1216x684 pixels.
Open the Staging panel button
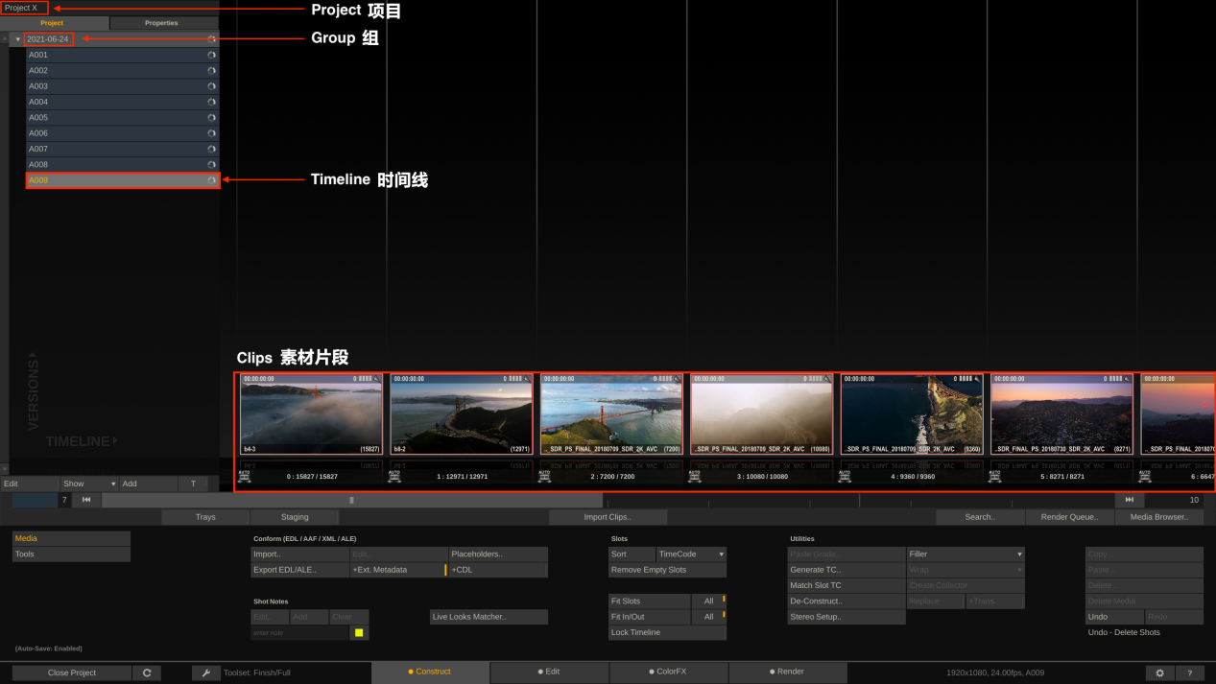[295, 517]
